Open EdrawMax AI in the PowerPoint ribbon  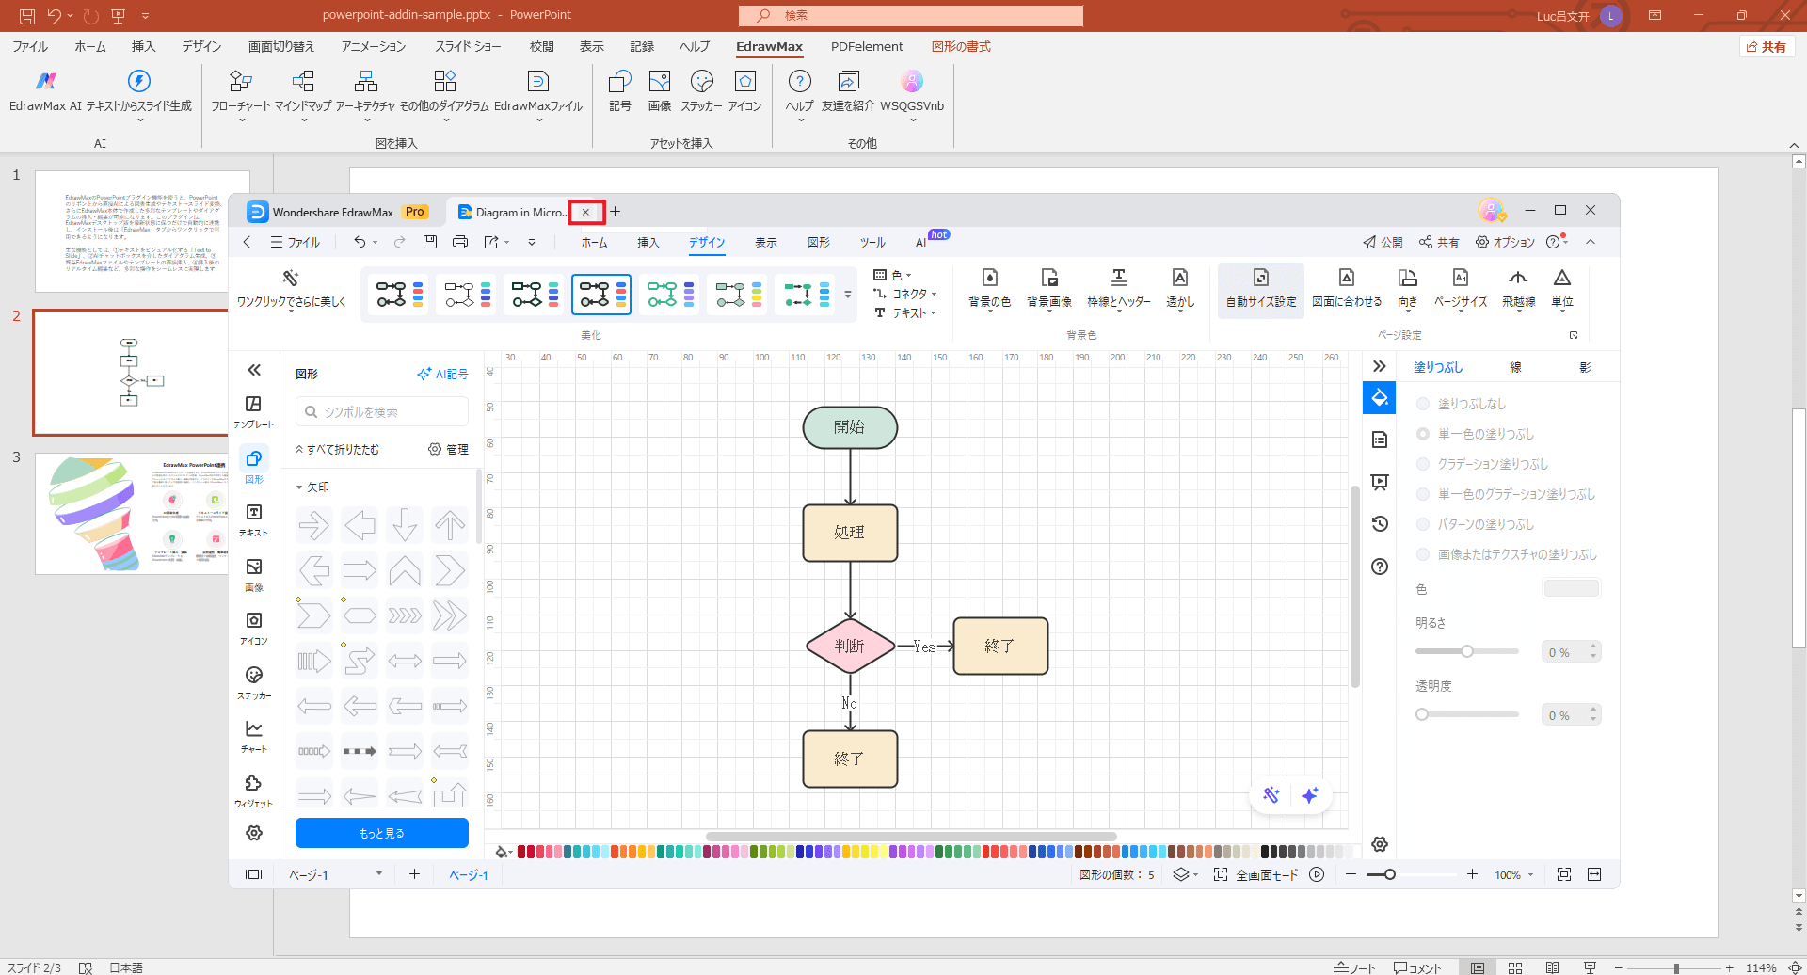coord(45,91)
